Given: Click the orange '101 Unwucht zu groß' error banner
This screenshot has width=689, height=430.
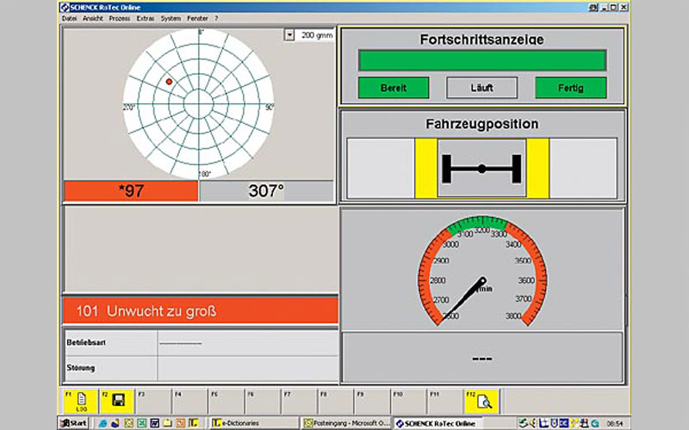Looking at the screenshot, I should pos(200,311).
